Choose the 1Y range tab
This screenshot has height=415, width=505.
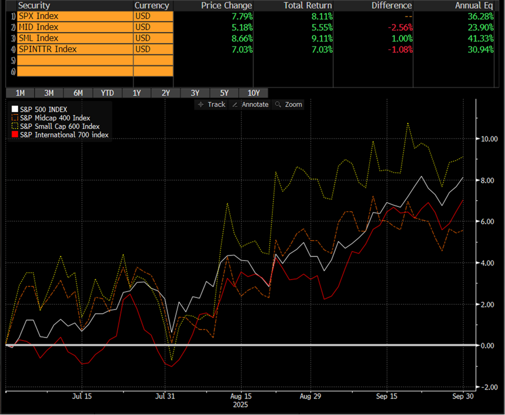coord(137,93)
